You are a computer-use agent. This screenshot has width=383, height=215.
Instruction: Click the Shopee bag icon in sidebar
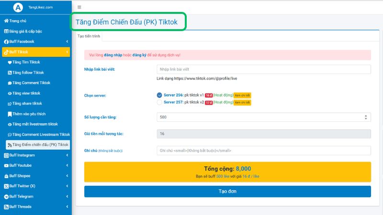click(6, 176)
